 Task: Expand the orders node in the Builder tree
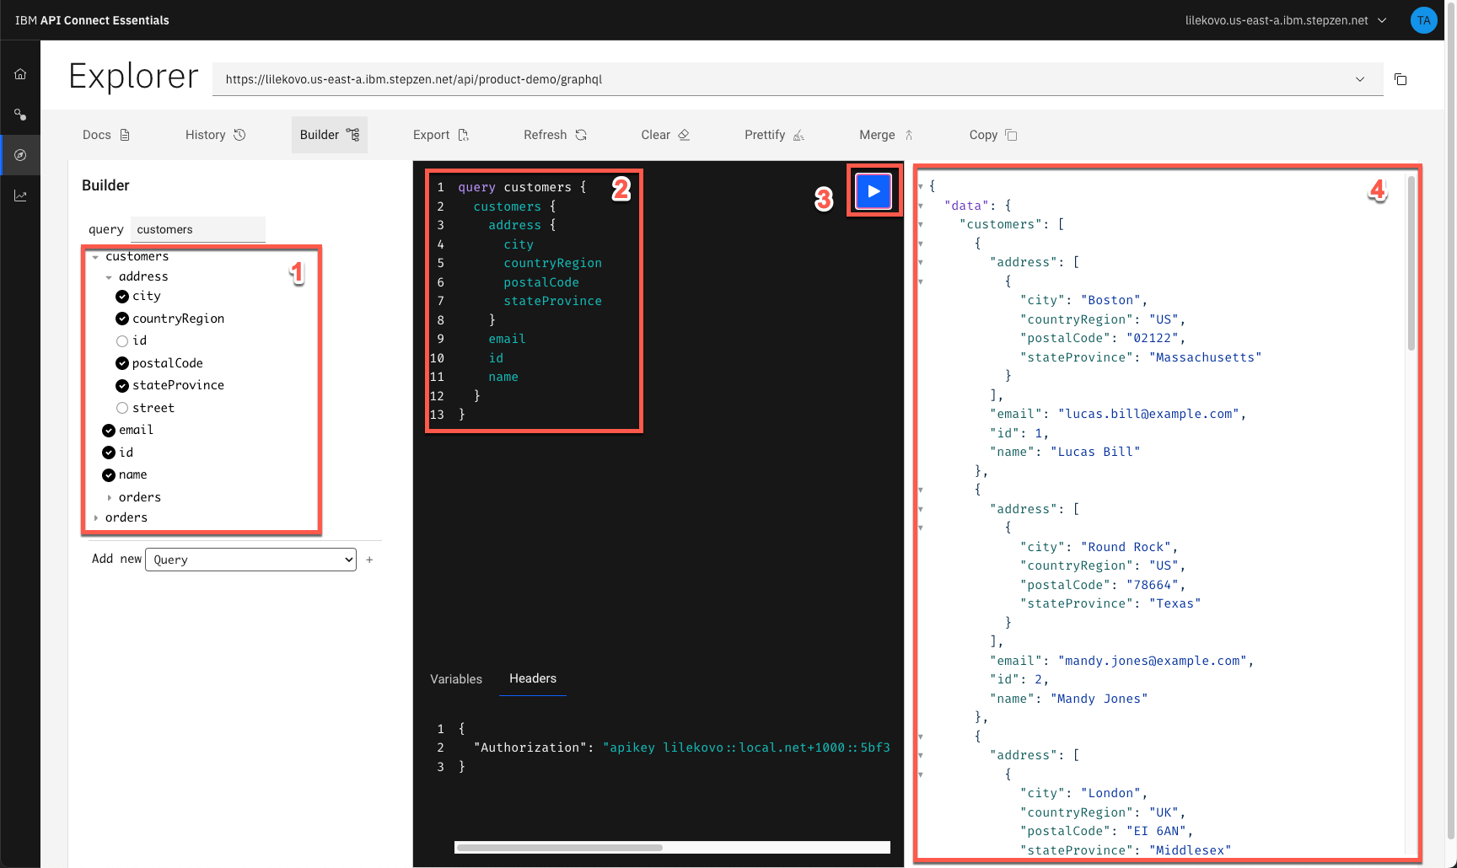110,497
